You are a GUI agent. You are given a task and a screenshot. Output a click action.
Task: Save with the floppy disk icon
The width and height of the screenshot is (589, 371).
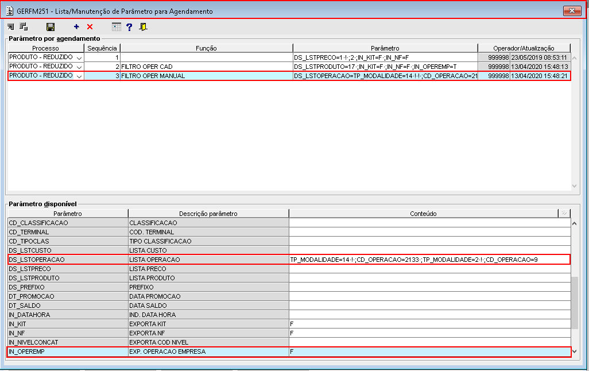[51, 26]
